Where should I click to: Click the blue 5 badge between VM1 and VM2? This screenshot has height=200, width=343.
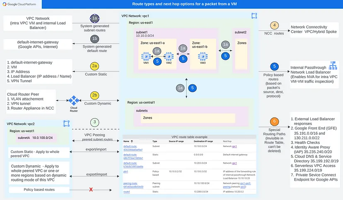[x=157, y=62]
